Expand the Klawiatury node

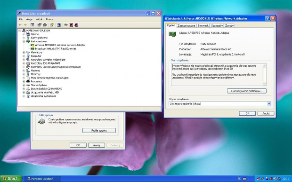[24, 52]
